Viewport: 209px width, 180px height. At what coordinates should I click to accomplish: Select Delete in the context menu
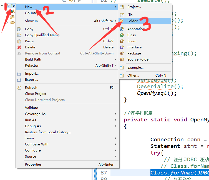click(67, 47)
